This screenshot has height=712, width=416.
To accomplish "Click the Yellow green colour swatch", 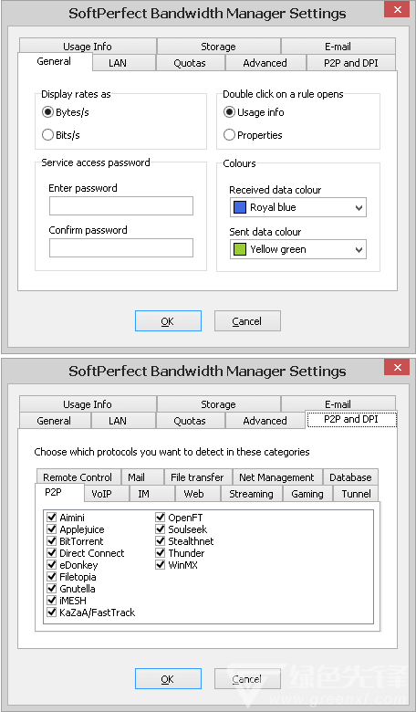I will (240, 249).
